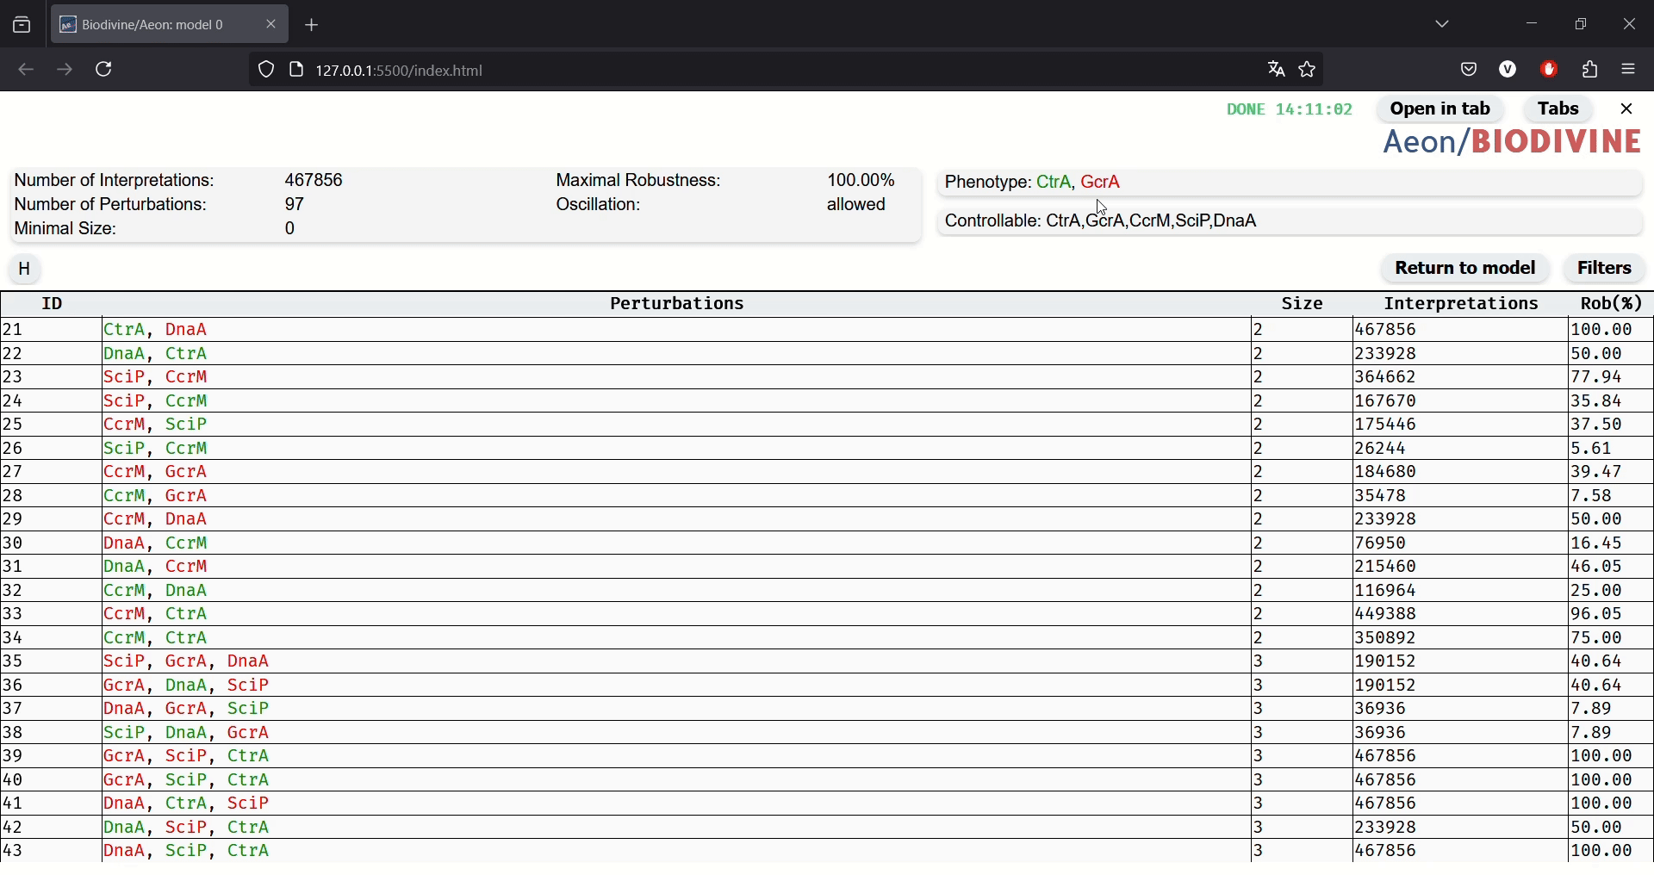
Task: Click Oscillation allowed value
Action: tap(856, 206)
